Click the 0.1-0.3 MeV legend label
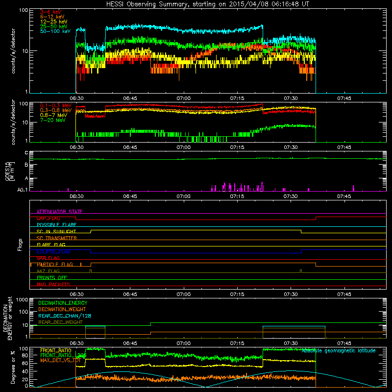Image resolution: width=392 pixels, height=392 pixels. 56,105
